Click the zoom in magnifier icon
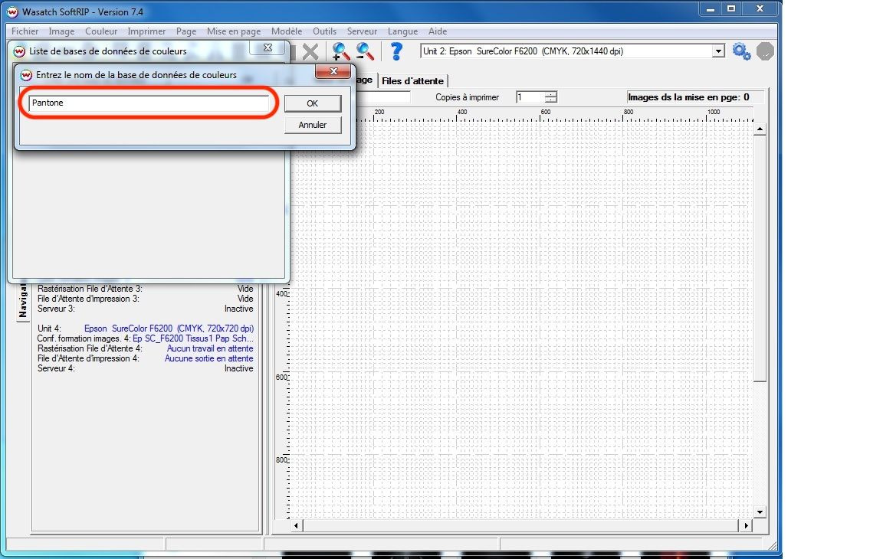This screenshot has height=559, width=883. click(x=340, y=52)
